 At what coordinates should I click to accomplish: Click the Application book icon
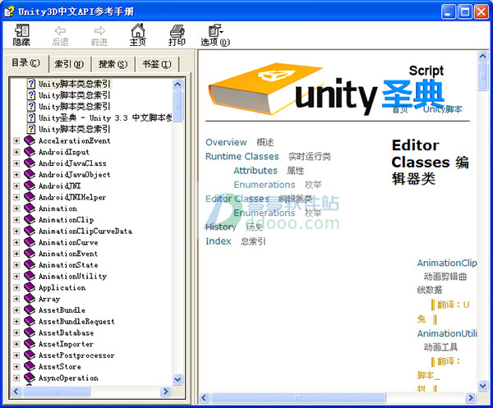tap(30, 287)
